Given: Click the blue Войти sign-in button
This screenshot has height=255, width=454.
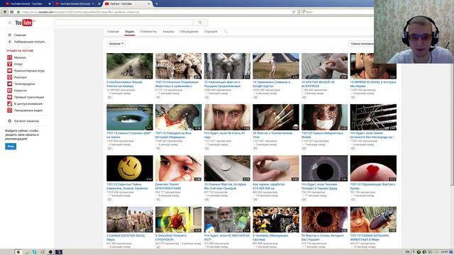Looking at the screenshot, I should click(x=11, y=147).
